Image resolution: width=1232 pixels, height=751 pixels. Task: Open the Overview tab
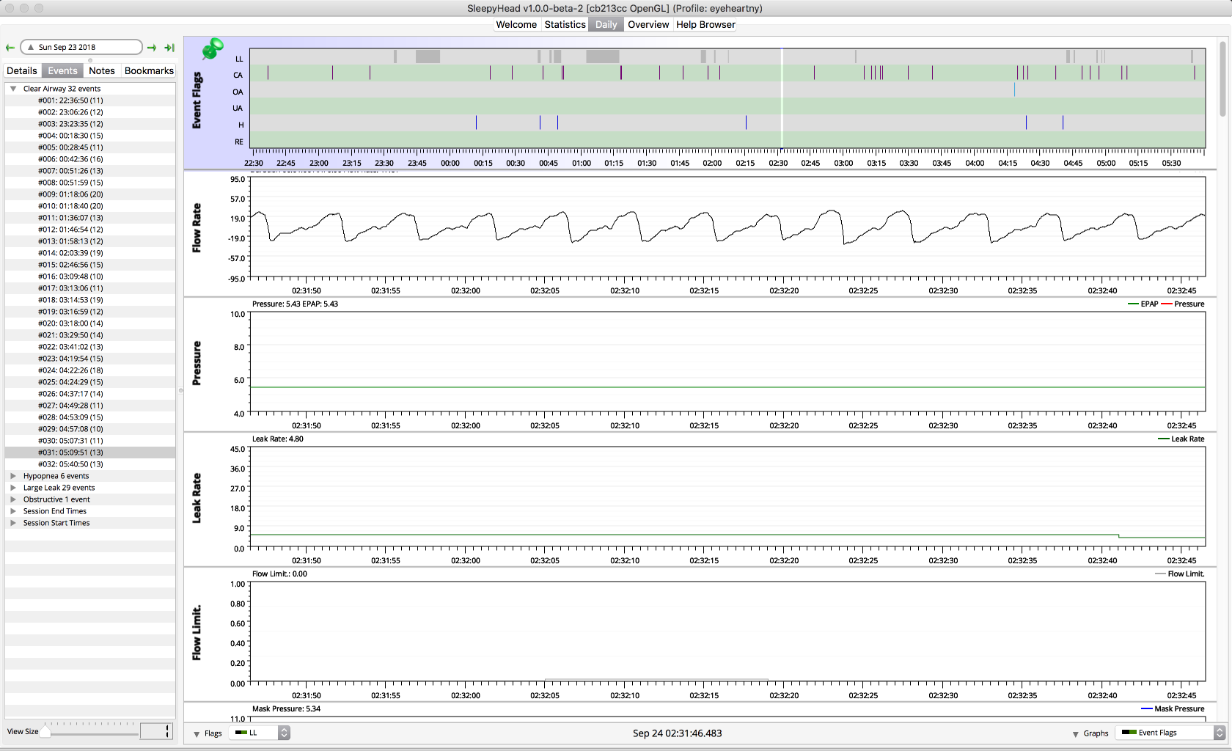click(648, 24)
